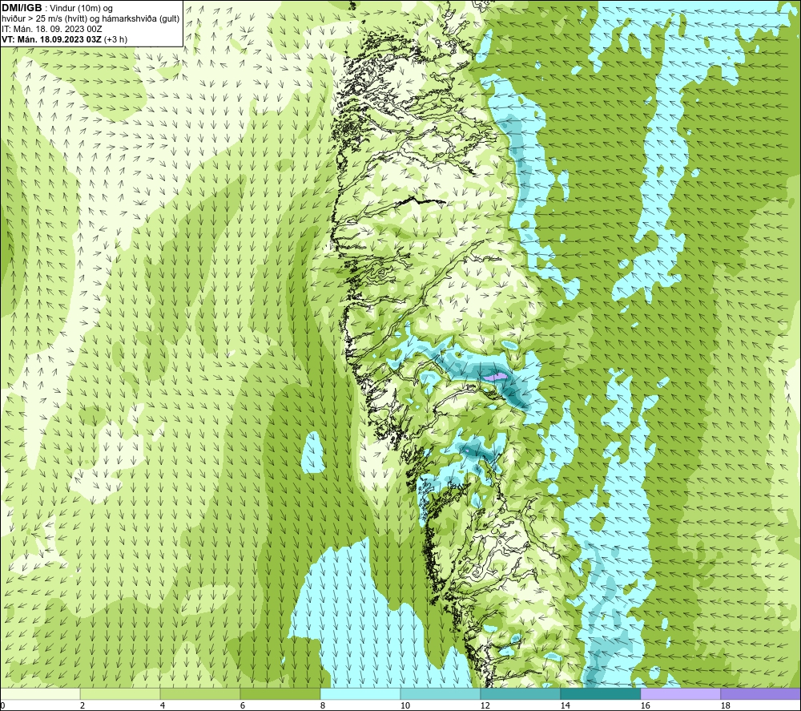Select the 2–4 m/s light green swatch
The height and width of the screenshot is (711, 801).
[120, 693]
